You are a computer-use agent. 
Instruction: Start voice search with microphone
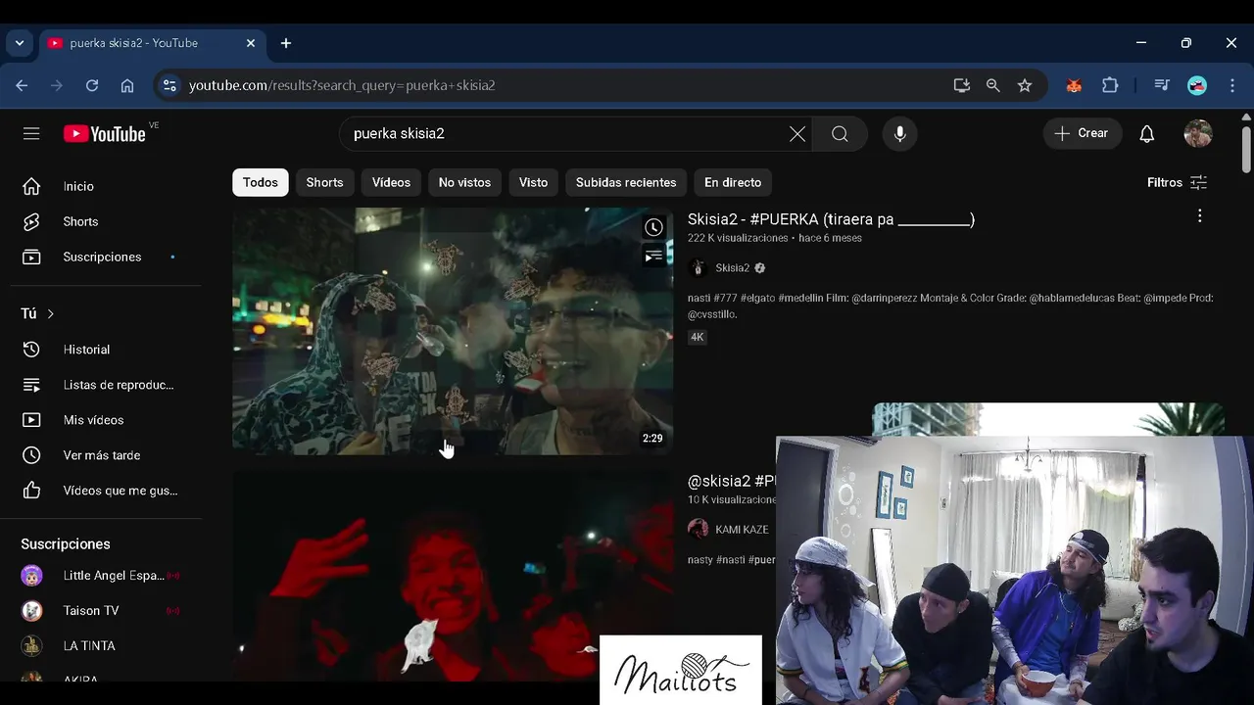pos(899,134)
